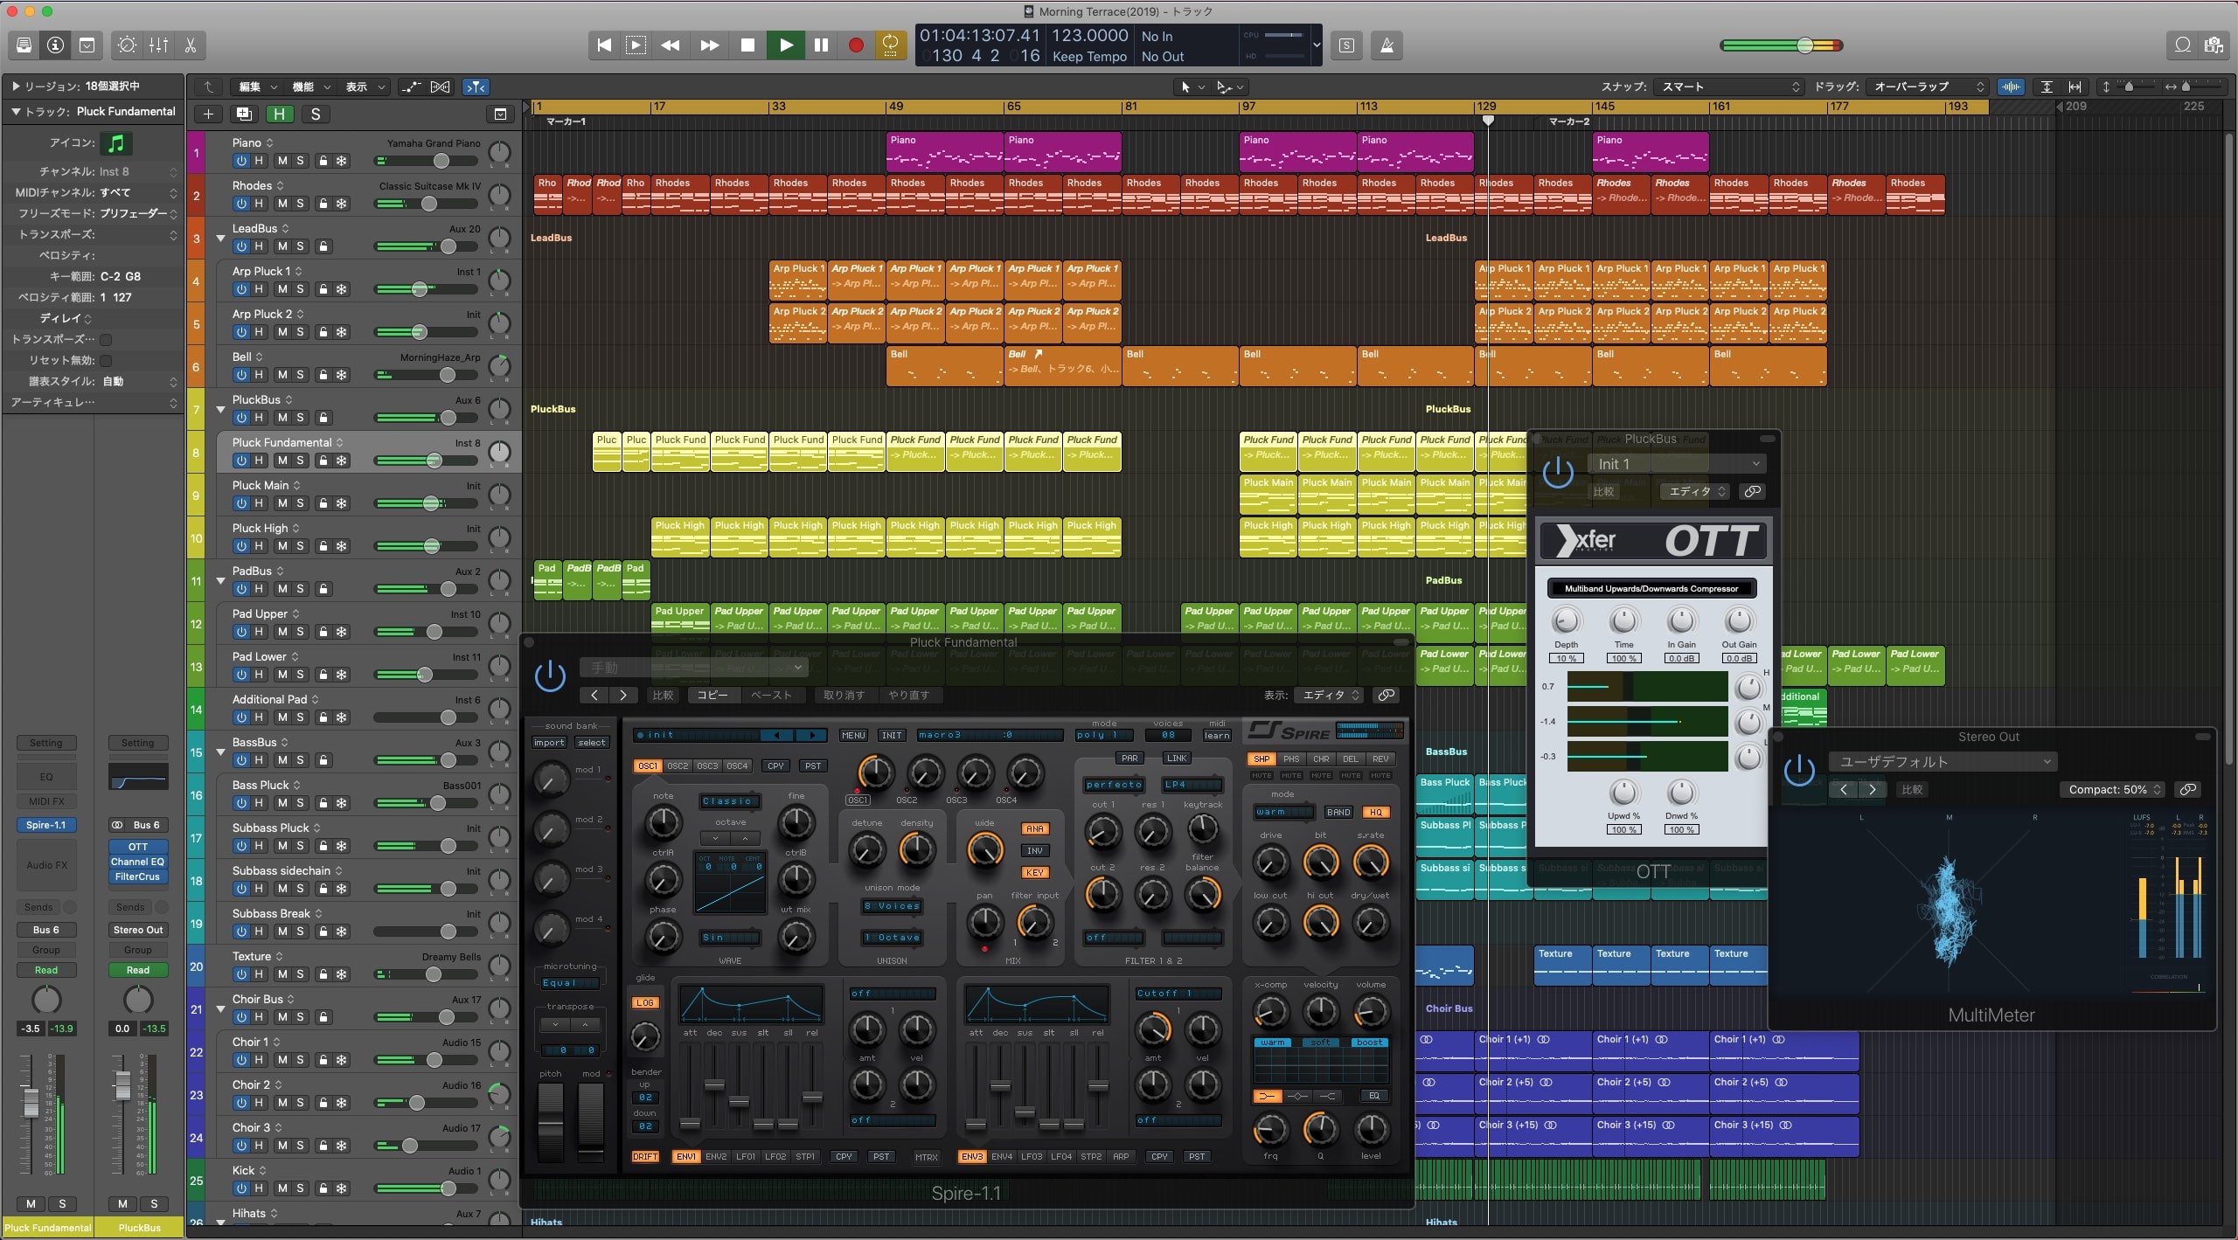Click the Record button in transport

(856, 45)
